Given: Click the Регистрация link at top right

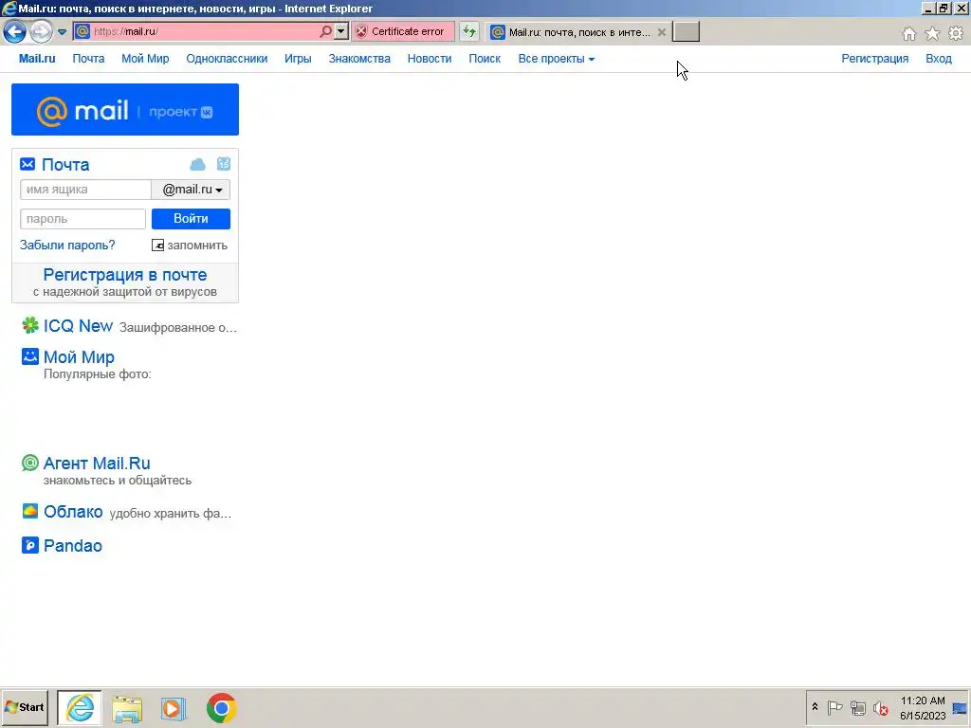Looking at the screenshot, I should 874,58.
